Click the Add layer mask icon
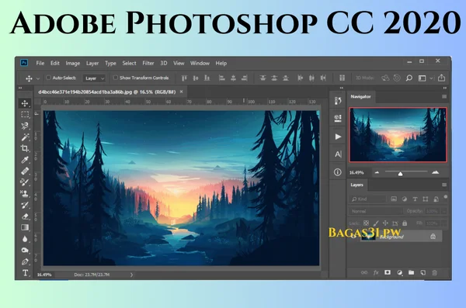 388,272
